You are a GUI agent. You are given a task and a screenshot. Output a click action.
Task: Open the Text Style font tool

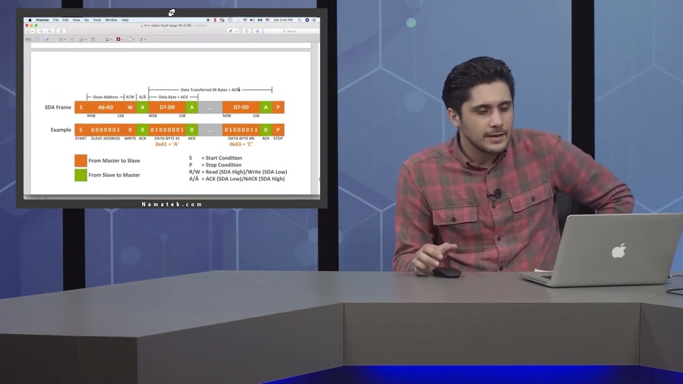141,39
